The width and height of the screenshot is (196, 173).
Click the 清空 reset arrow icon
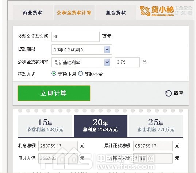click(168, 93)
